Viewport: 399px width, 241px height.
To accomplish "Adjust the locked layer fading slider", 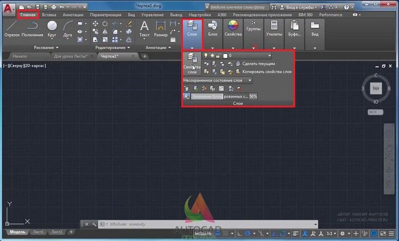I will (219, 97).
